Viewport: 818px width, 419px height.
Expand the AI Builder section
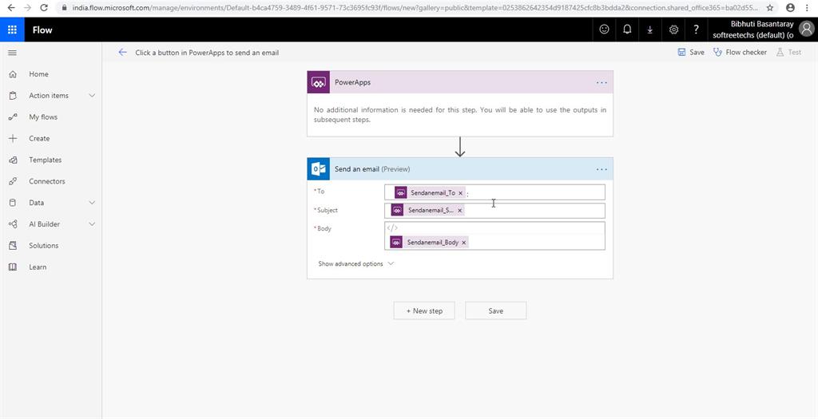coord(92,224)
